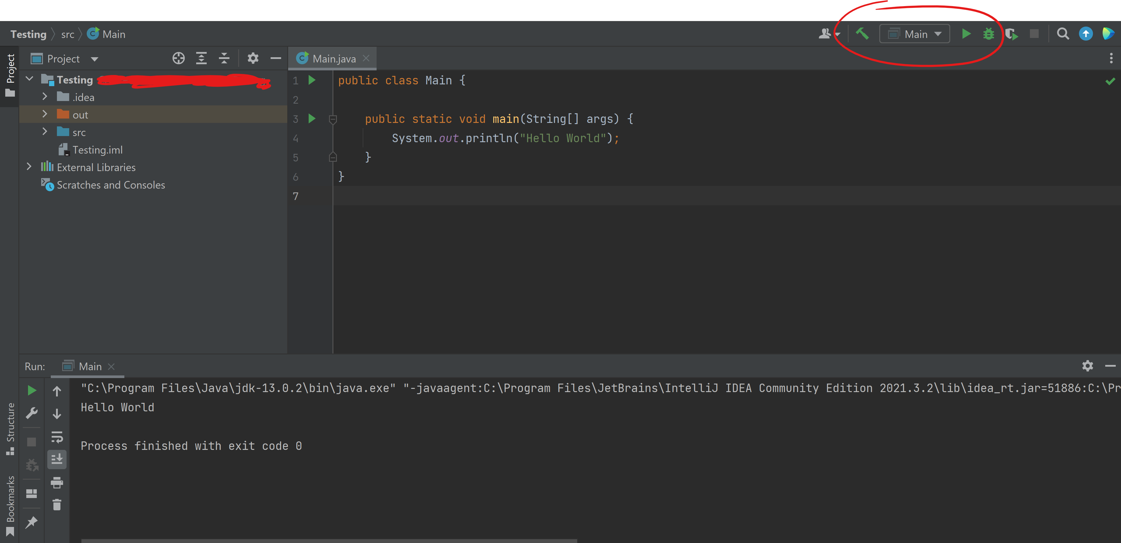Click the blue IDE update arrow icon
This screenshot has height=543, width=1121.
(x=1086, y=34)
